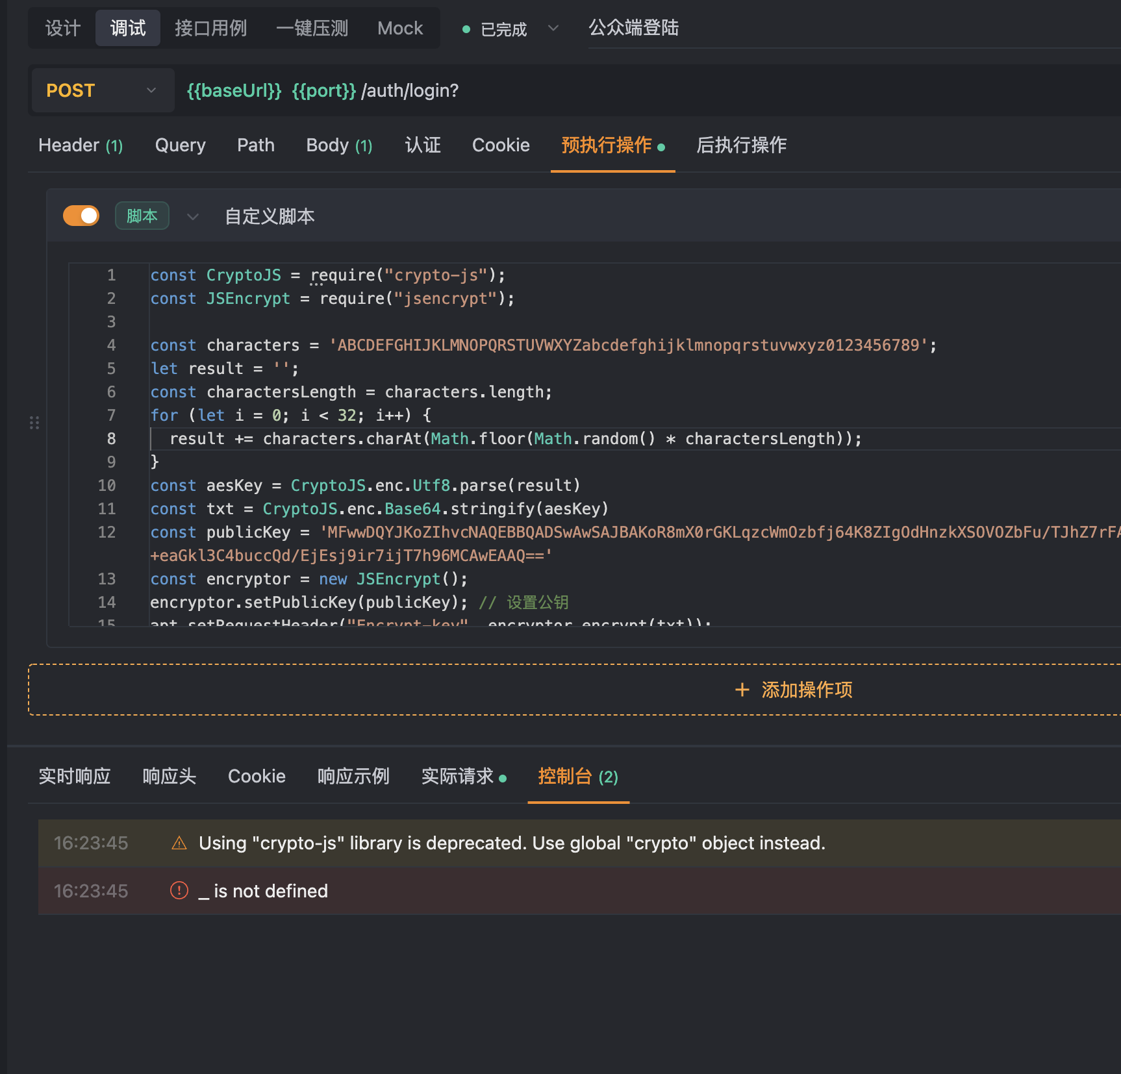Click the {{baseUrl}} variable in URL

234,90
